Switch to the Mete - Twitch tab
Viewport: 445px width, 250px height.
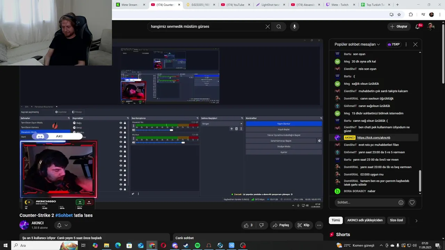(x=340, y=5)
